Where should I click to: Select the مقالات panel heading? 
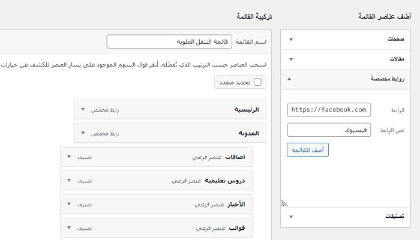[x=397, y=59]
